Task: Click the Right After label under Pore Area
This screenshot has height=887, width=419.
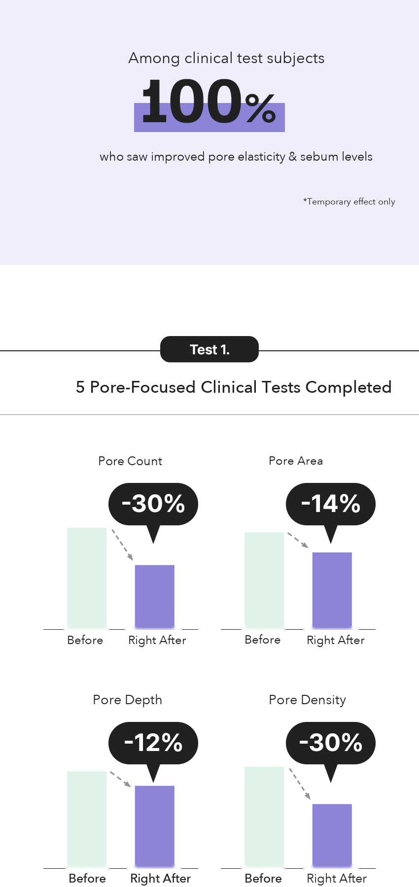Action: (336, 640)
